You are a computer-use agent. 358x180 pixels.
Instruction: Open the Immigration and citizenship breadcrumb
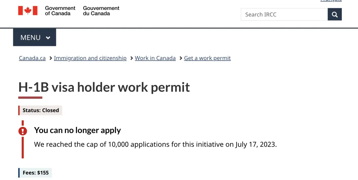[x=90, y=58]
